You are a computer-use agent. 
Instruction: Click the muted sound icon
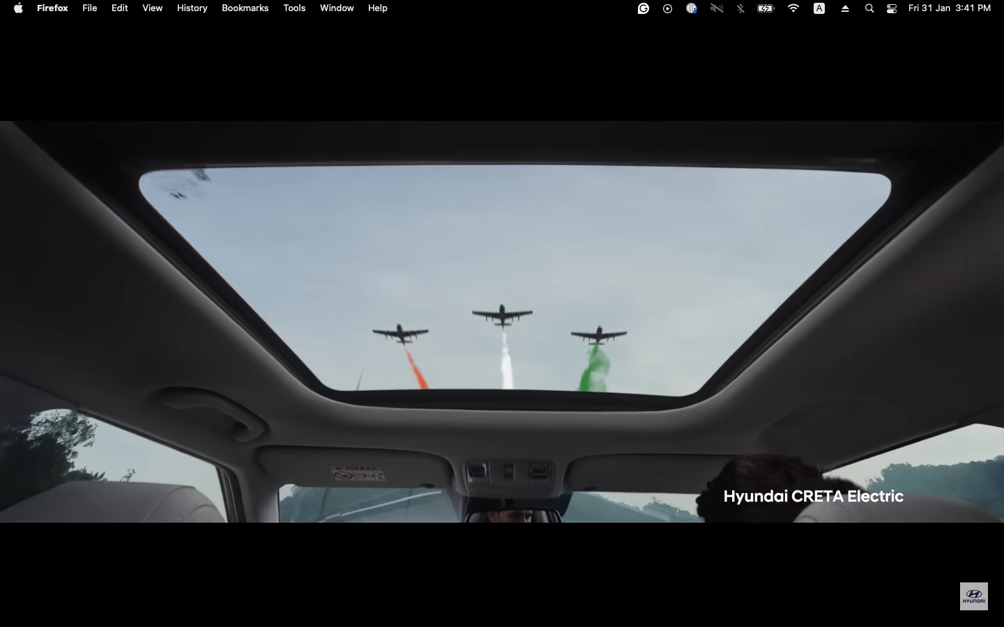click(x=716, y=8)
